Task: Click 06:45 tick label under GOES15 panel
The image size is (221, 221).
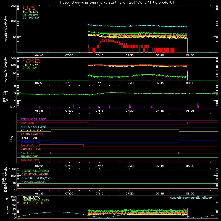Action: (x=39, y=111)
